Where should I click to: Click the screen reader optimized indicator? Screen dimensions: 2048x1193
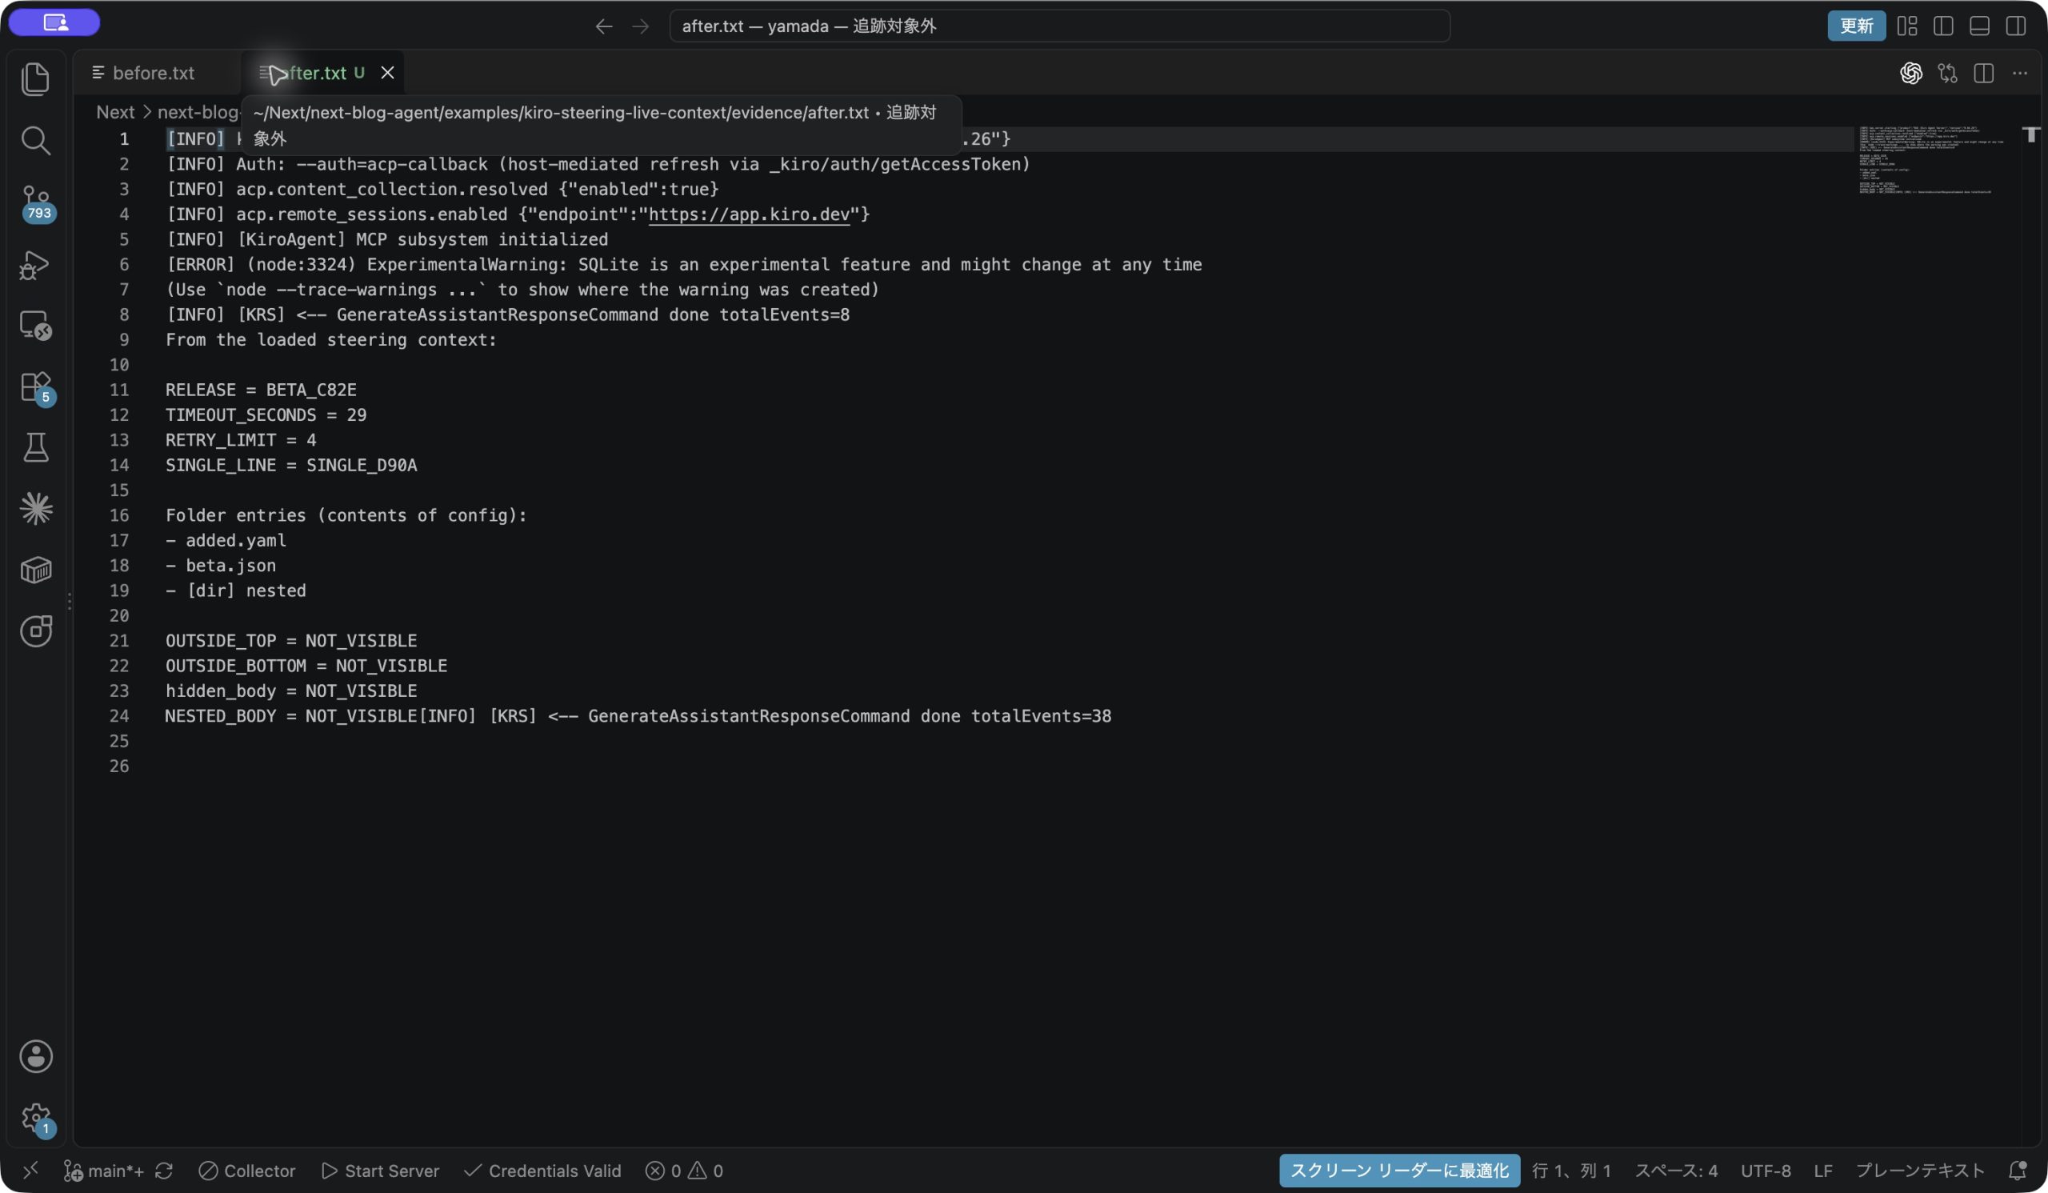tap(1398, 1171)
